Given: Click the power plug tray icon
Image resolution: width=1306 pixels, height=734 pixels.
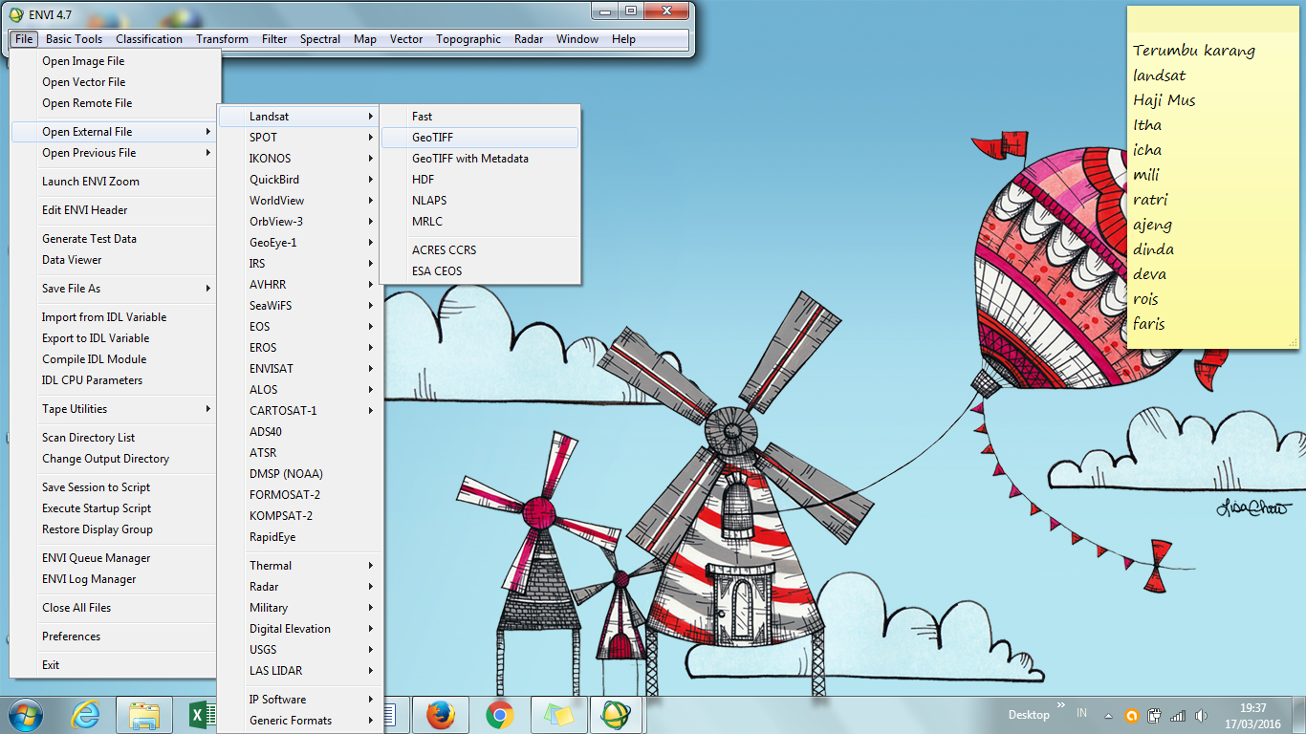Looking at the screenshot, I should click(x=1155, y=715).
